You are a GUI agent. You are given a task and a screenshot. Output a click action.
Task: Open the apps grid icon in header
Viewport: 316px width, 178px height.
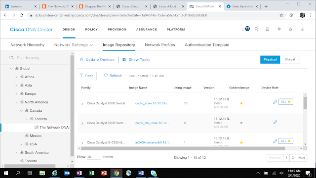click(268, 29)
